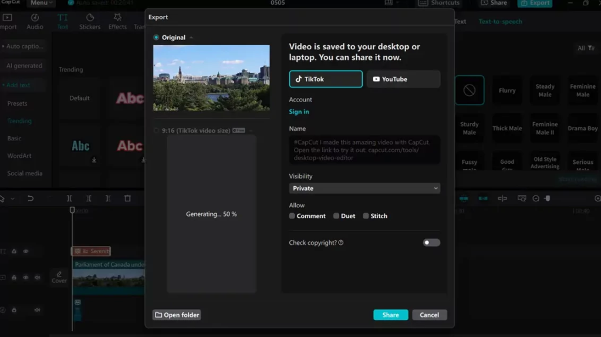601x337 pixels.
Task: Select the Default text style
Action: tap(79, 98)
